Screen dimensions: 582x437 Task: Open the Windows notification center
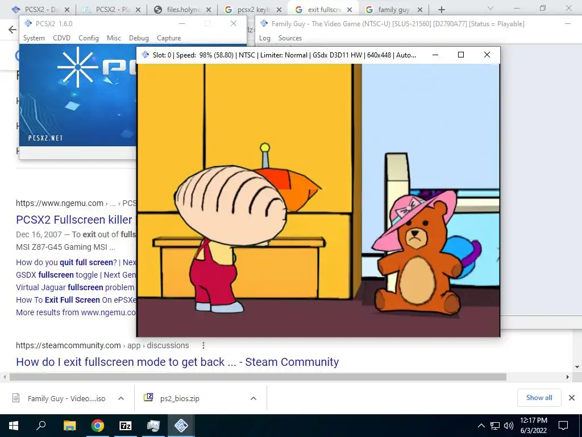(563, 426)
